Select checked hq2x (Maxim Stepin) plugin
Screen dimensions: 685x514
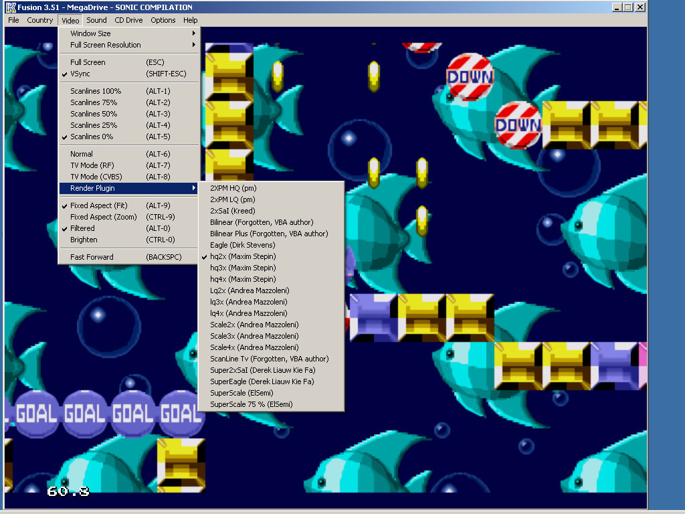[272, 256]
